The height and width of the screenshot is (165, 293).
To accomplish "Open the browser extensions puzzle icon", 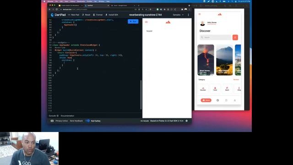I will (182, 9).
